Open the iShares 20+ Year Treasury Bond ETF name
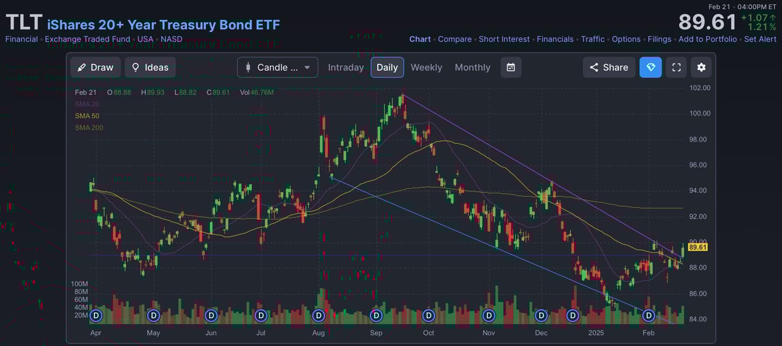The height and width of the screenshot is (346, 782). [x=163, y=25]
